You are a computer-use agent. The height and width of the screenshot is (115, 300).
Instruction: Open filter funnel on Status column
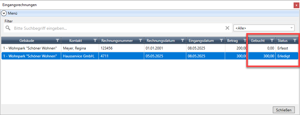(295, 40)
